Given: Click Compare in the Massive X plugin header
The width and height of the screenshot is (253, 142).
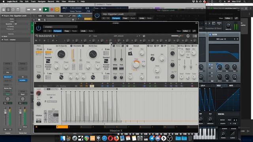Looking at the screenshot, I should 57,31.
